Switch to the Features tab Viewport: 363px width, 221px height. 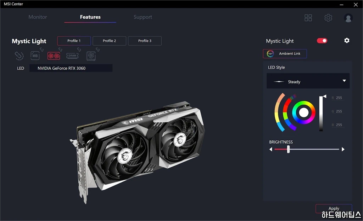[x=90, y=17]
